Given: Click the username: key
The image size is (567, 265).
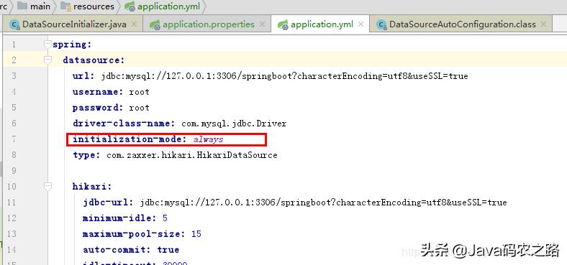Looking at the screenshot, I should pyautogui.click(x=98, y=92).
